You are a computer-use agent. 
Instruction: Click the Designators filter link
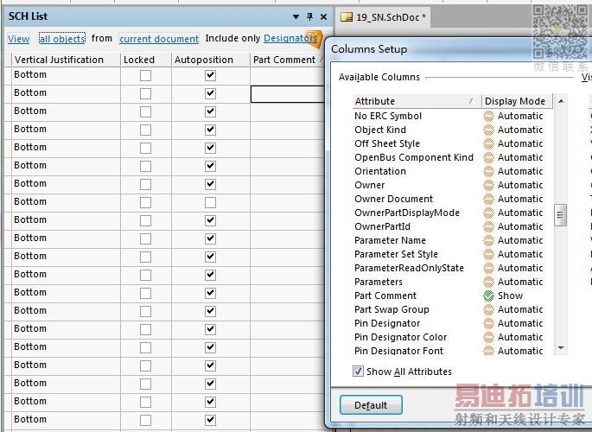pos(290,38)
